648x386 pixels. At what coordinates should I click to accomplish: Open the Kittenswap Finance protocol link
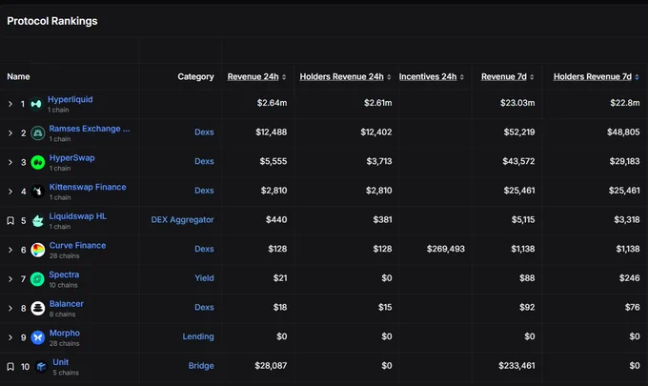88,187
